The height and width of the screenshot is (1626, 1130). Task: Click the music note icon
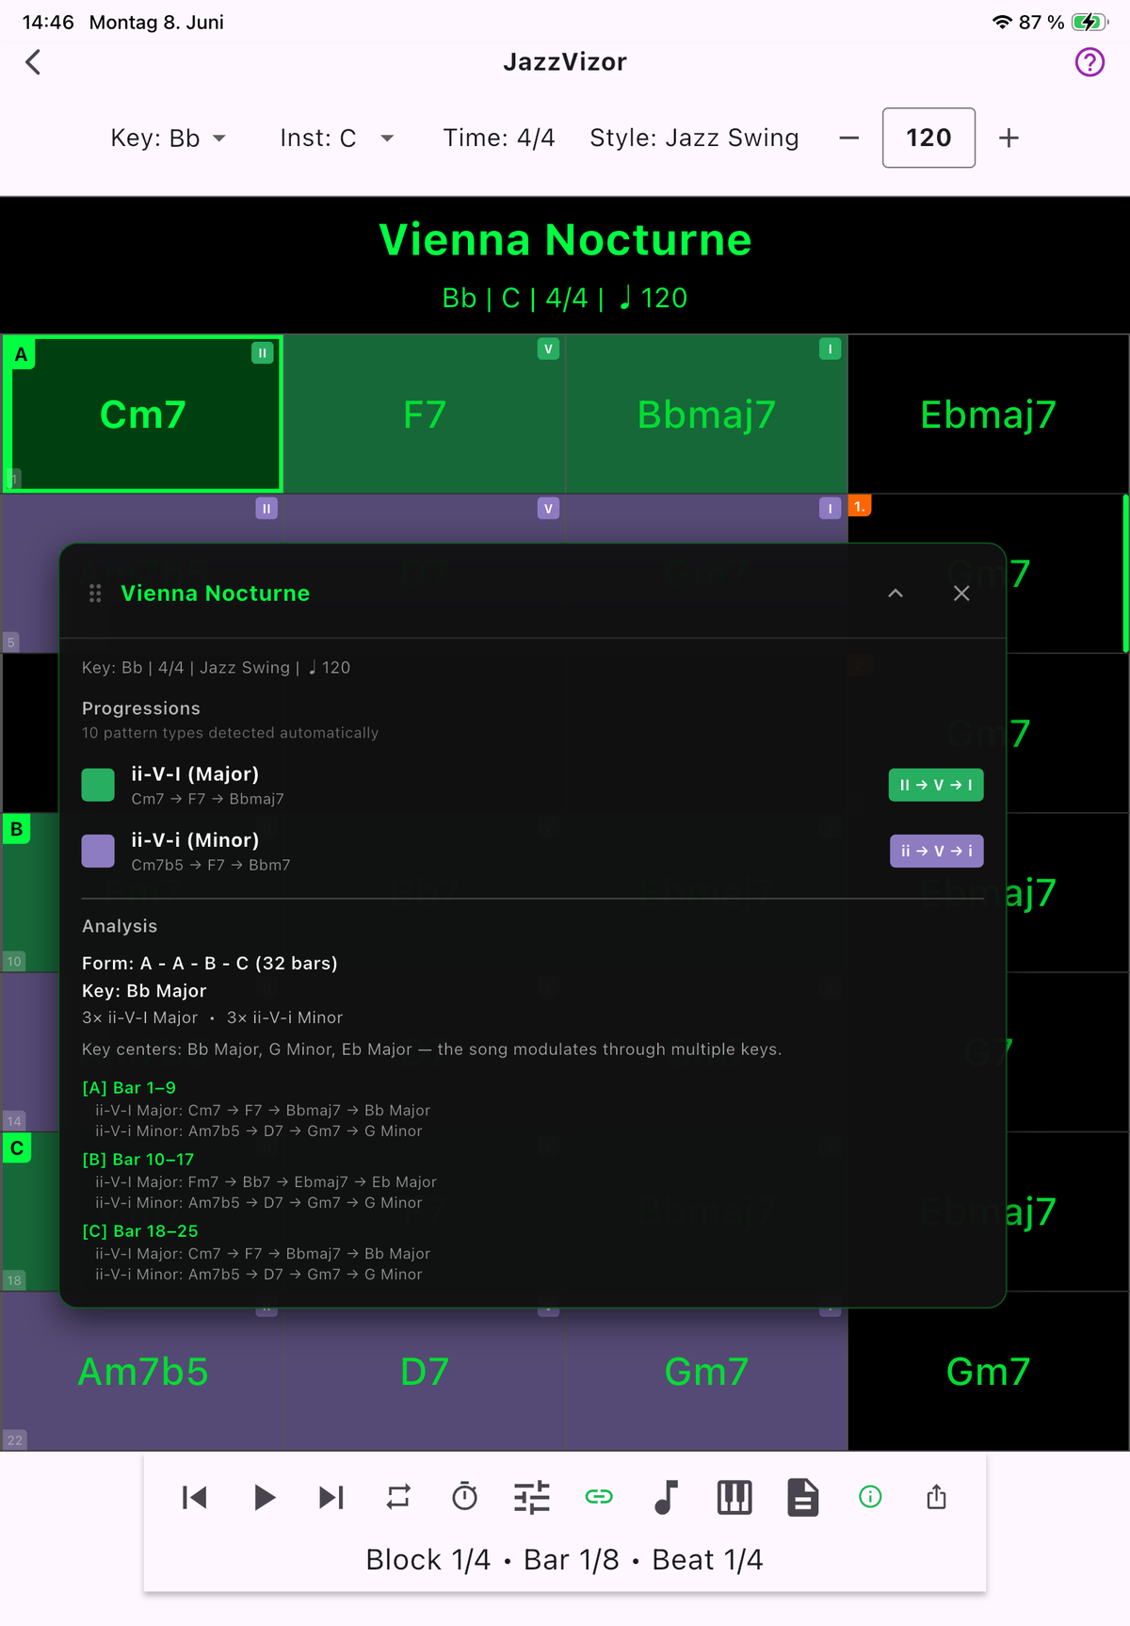[666, 1497]
